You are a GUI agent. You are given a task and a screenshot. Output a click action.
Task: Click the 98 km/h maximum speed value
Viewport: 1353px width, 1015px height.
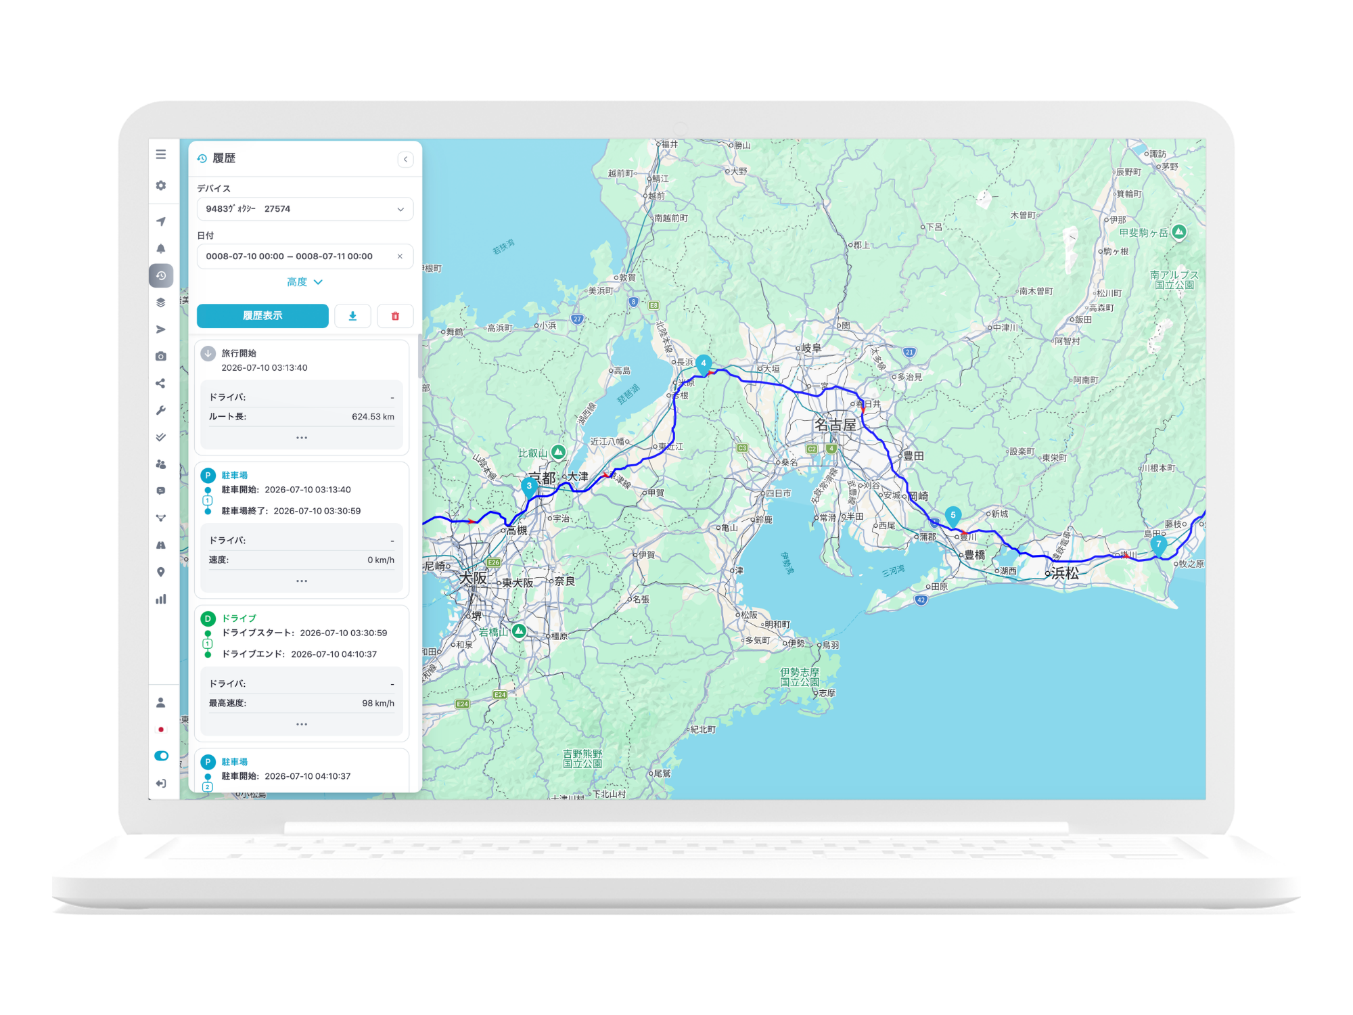pyautogui.click(x=378, y=703)
